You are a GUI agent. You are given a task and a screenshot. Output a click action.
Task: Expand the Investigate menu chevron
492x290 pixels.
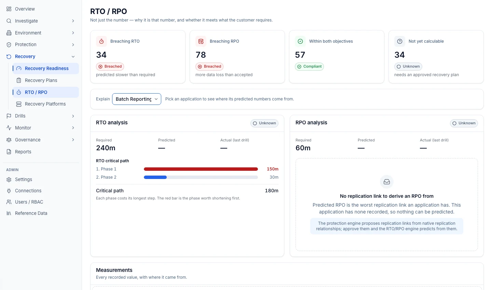[73, 21]
